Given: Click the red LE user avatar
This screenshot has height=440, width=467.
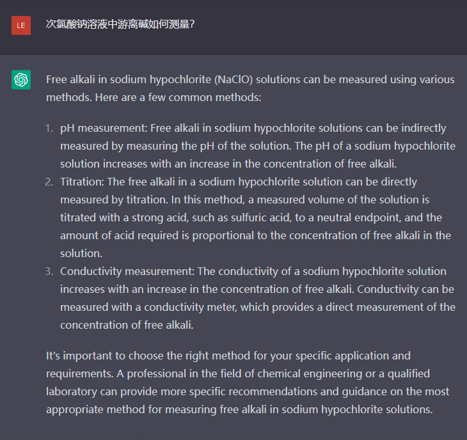Looking at the screenshot, I should click(x=21, y=25).
